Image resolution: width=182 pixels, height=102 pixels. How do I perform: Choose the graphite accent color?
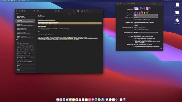point(148,13)
